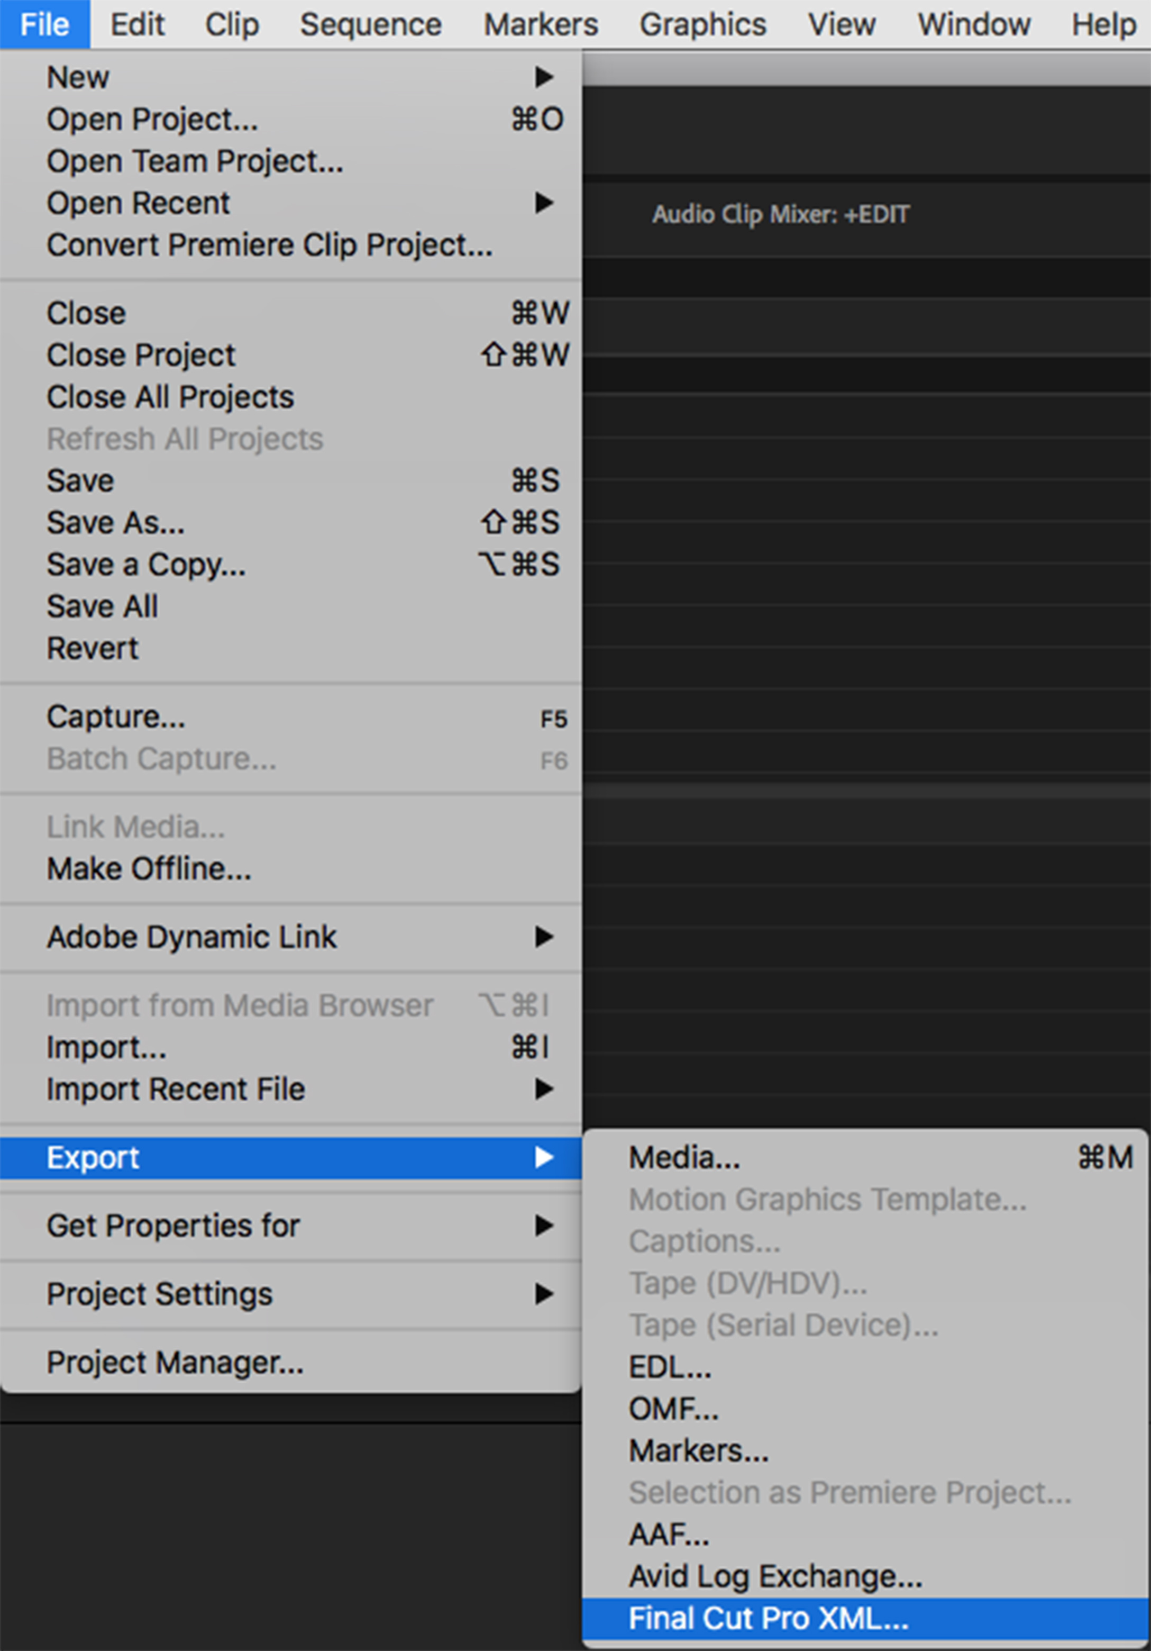The width and height of the screenshot is (1151, 1651).
Task: Select Export Markers option
Action: [698, 1450]
